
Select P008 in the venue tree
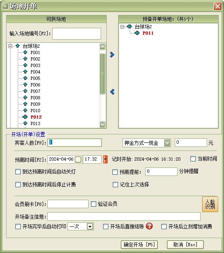click(x=36, y=98)
